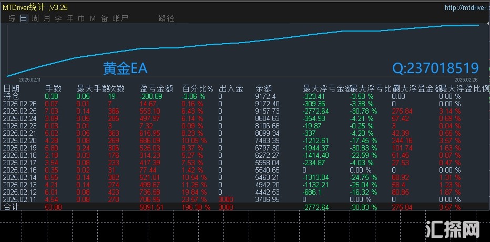This screenshot has width=490, height=242.
Task: Click the 盈亏金额 column header
Action: 156,89
